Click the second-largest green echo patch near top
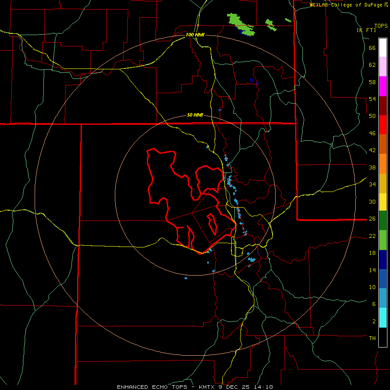This screenshot has width=390, height=390. [270, 25]
